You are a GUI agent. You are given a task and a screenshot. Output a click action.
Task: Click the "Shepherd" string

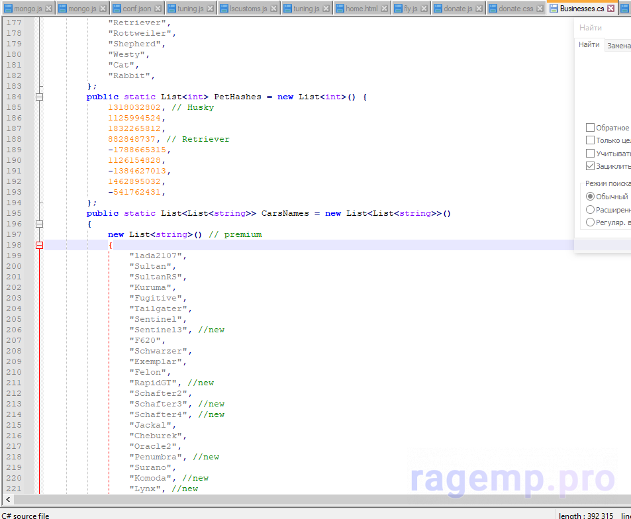click(134, 44)
